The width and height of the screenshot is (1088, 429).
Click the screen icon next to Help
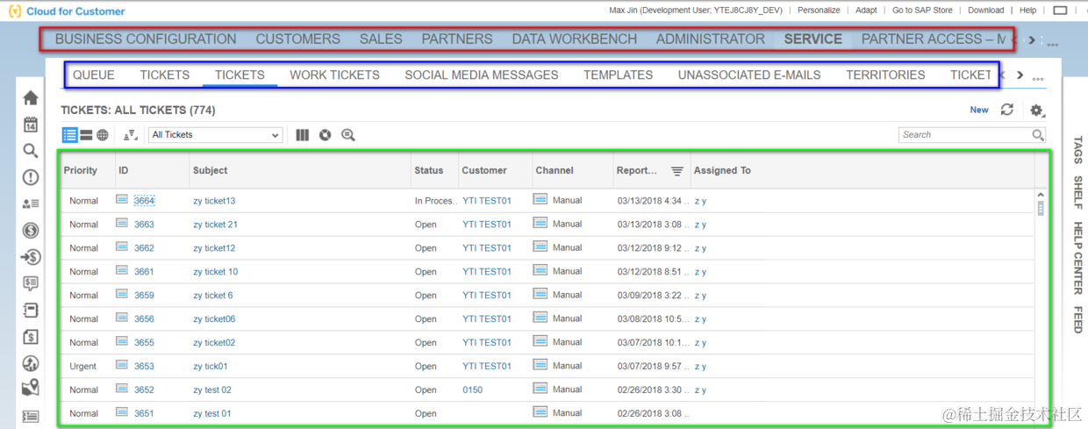coord(1060,11)
